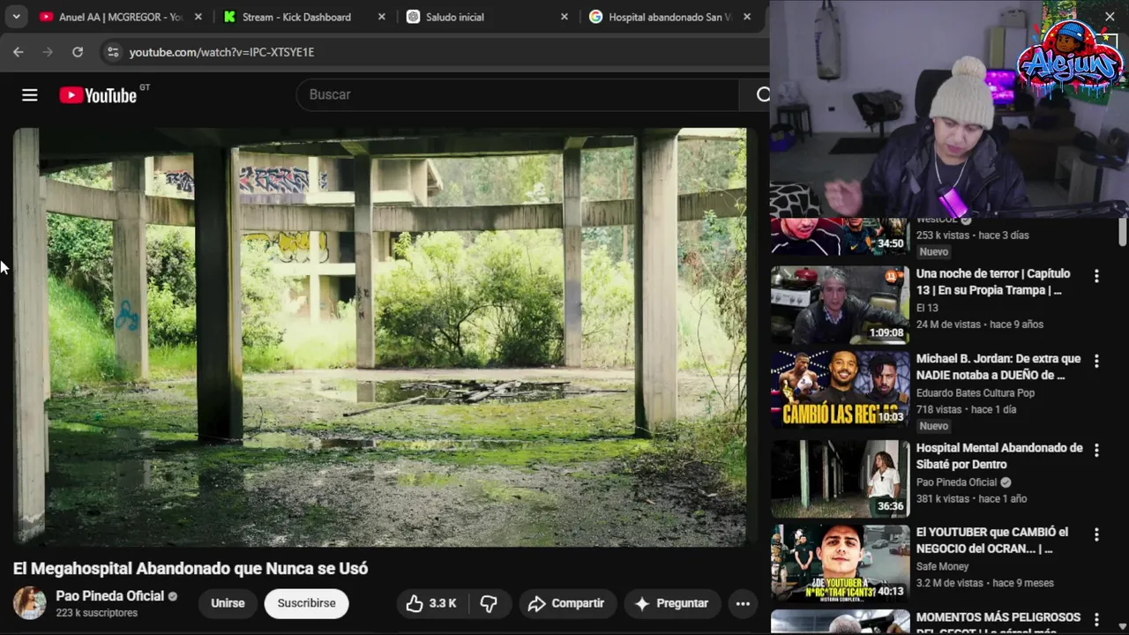Close the Anuel AA | MCGREGOR tab
1129x635 pixels.
198,17
